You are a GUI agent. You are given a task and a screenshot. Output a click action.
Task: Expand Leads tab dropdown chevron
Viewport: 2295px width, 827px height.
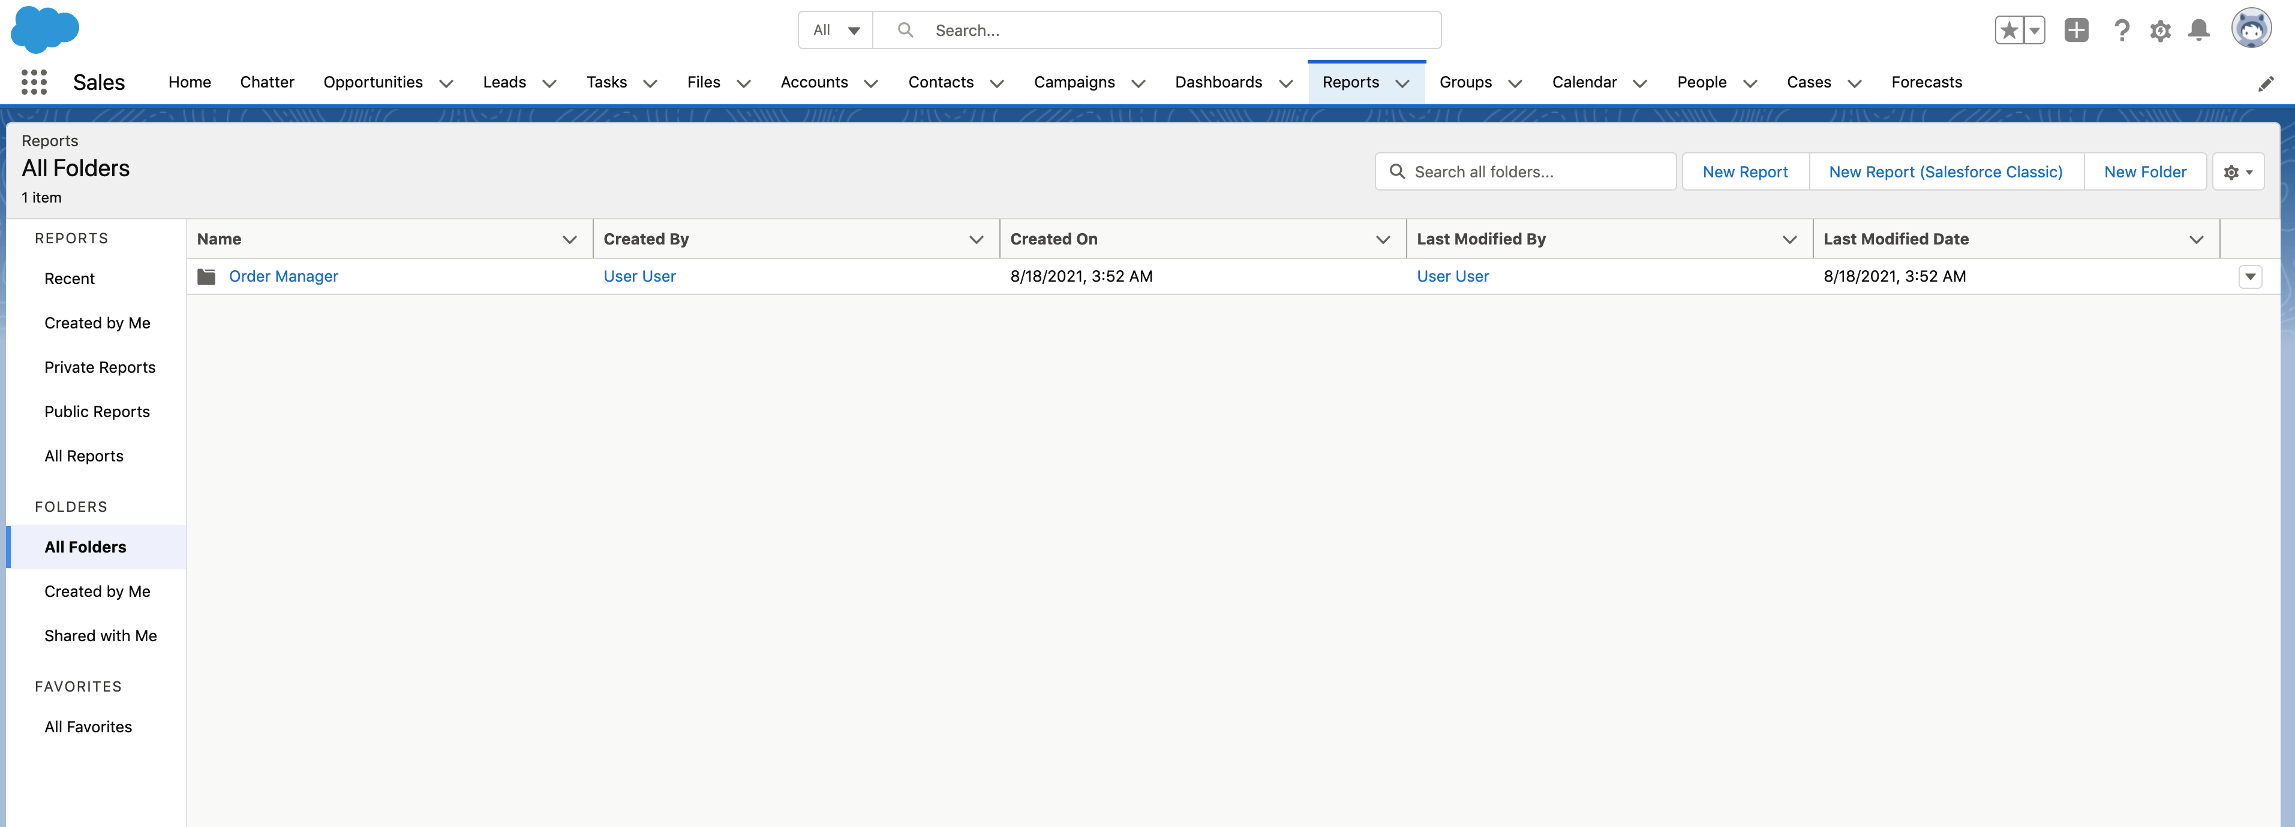[549, 83]
